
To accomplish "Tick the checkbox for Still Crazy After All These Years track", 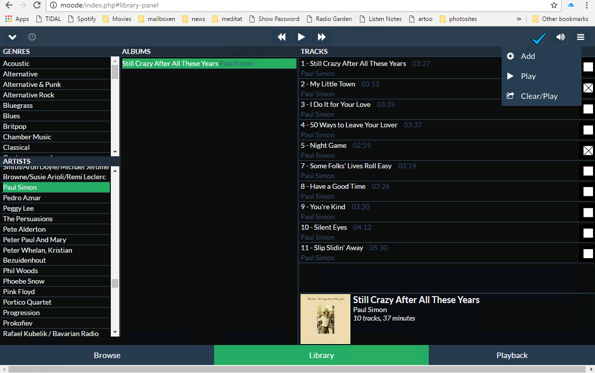I will (x=588, y=67).
